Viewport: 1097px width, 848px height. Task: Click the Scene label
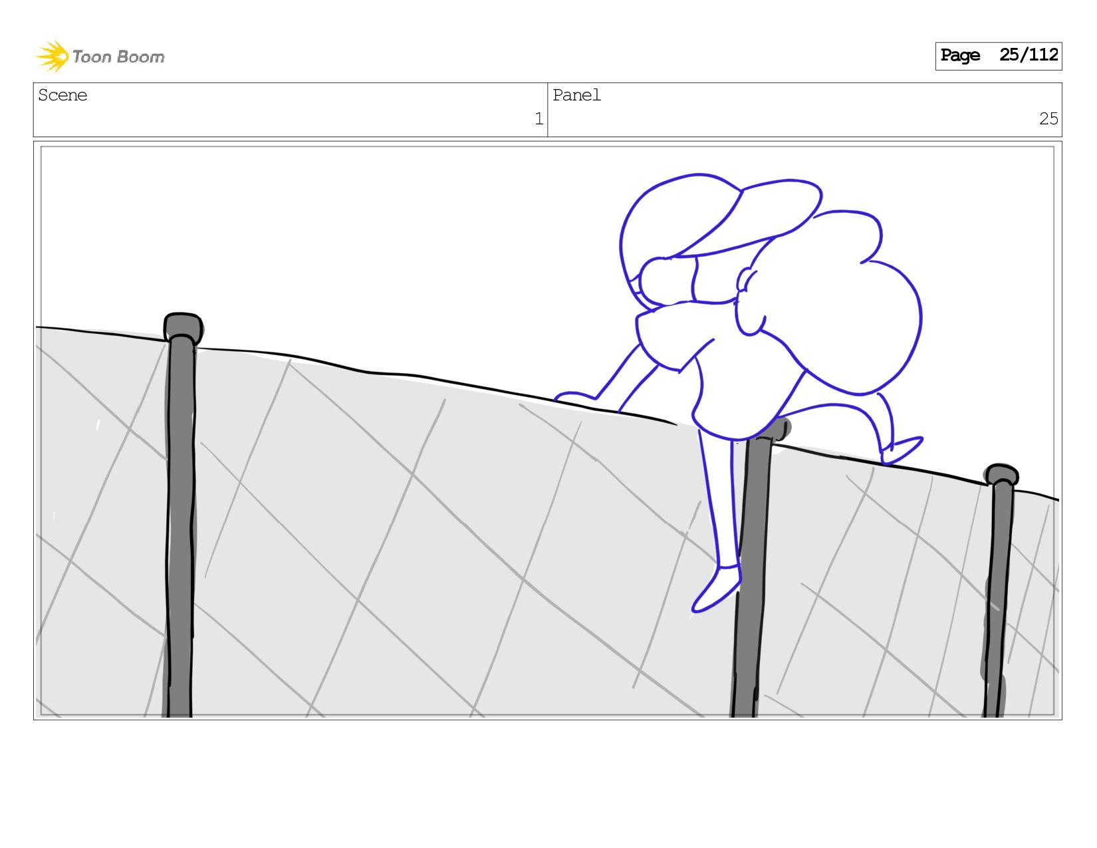(x=62, y=96)
